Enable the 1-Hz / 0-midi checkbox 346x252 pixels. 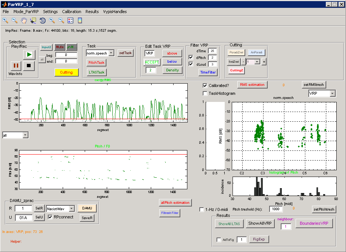point(202,209)
